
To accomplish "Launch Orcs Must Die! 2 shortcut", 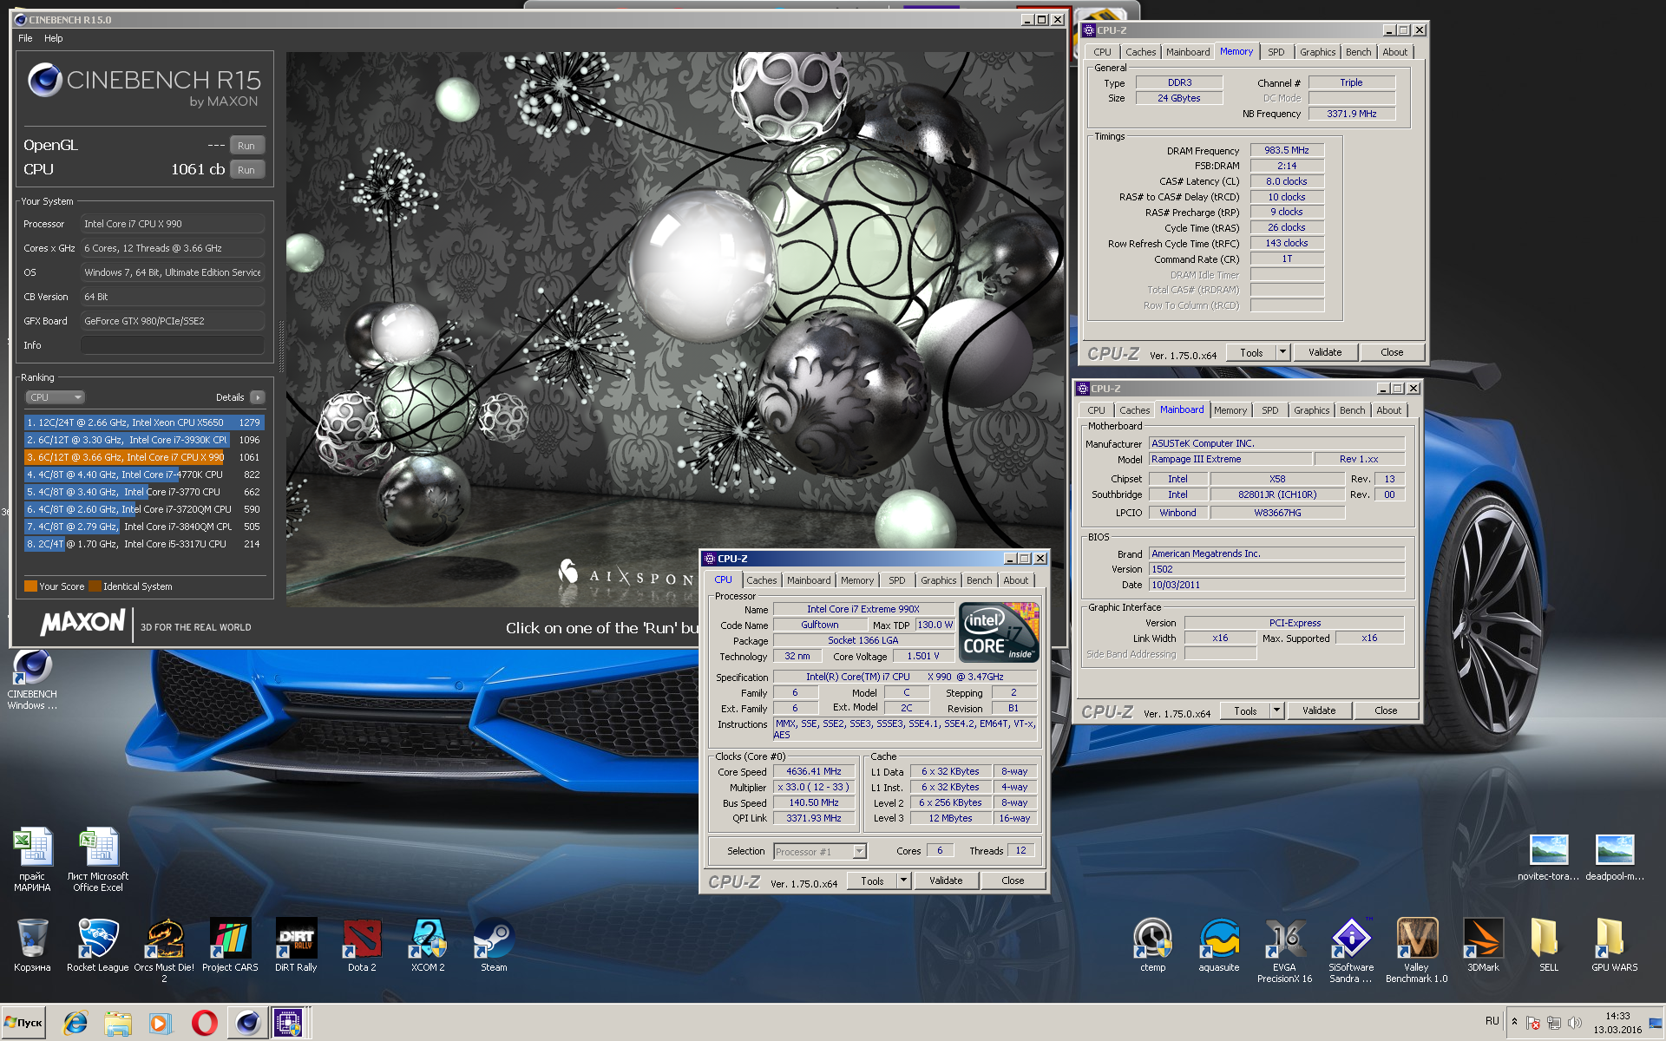I will [164, 951].
